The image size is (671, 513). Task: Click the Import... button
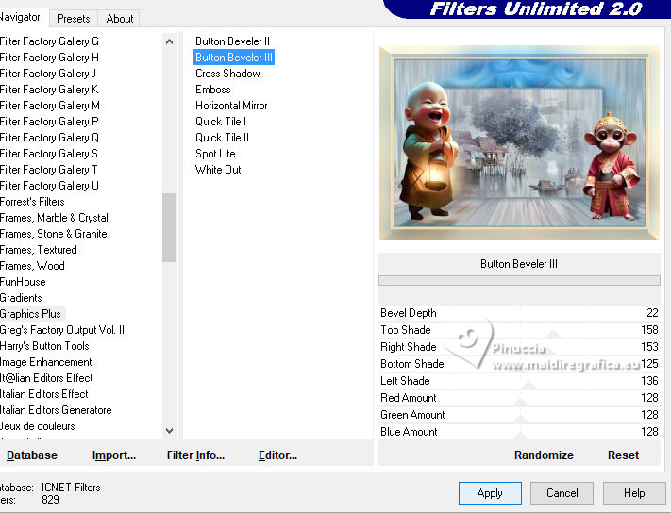point(114,455)
